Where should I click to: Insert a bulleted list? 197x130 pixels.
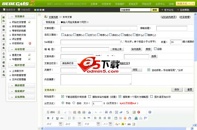coord(74,118)
